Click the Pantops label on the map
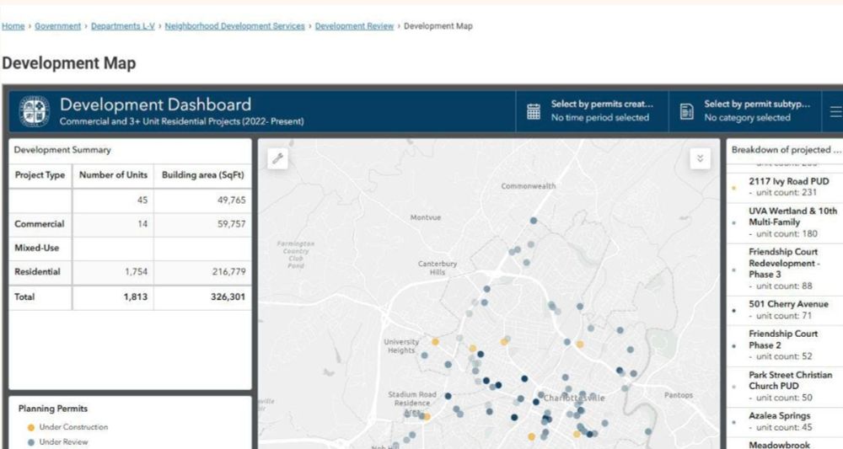The height and width of the screenshot is (449, 843). (x=679, y=395)
